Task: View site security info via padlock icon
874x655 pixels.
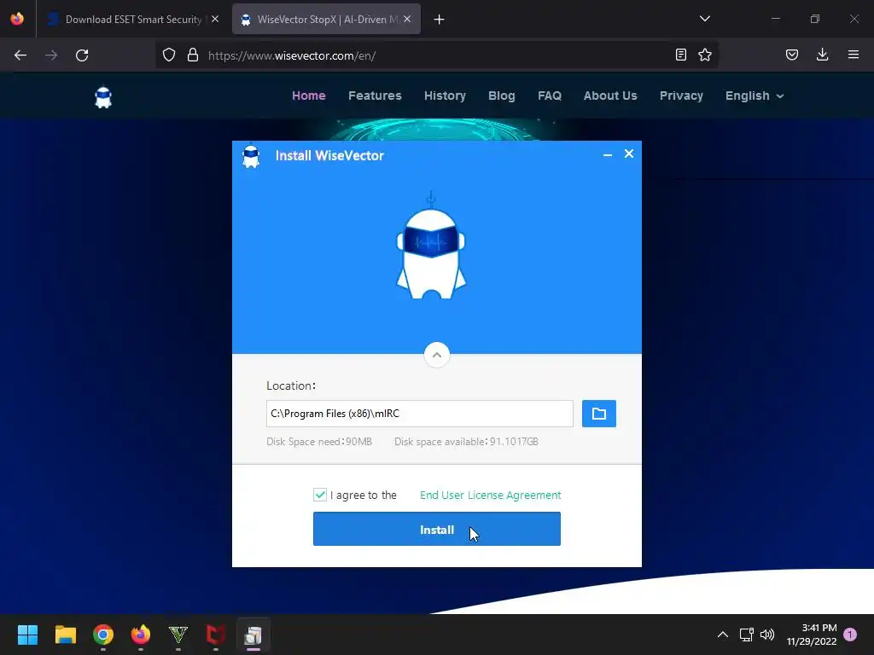Action: pos(193,55)
